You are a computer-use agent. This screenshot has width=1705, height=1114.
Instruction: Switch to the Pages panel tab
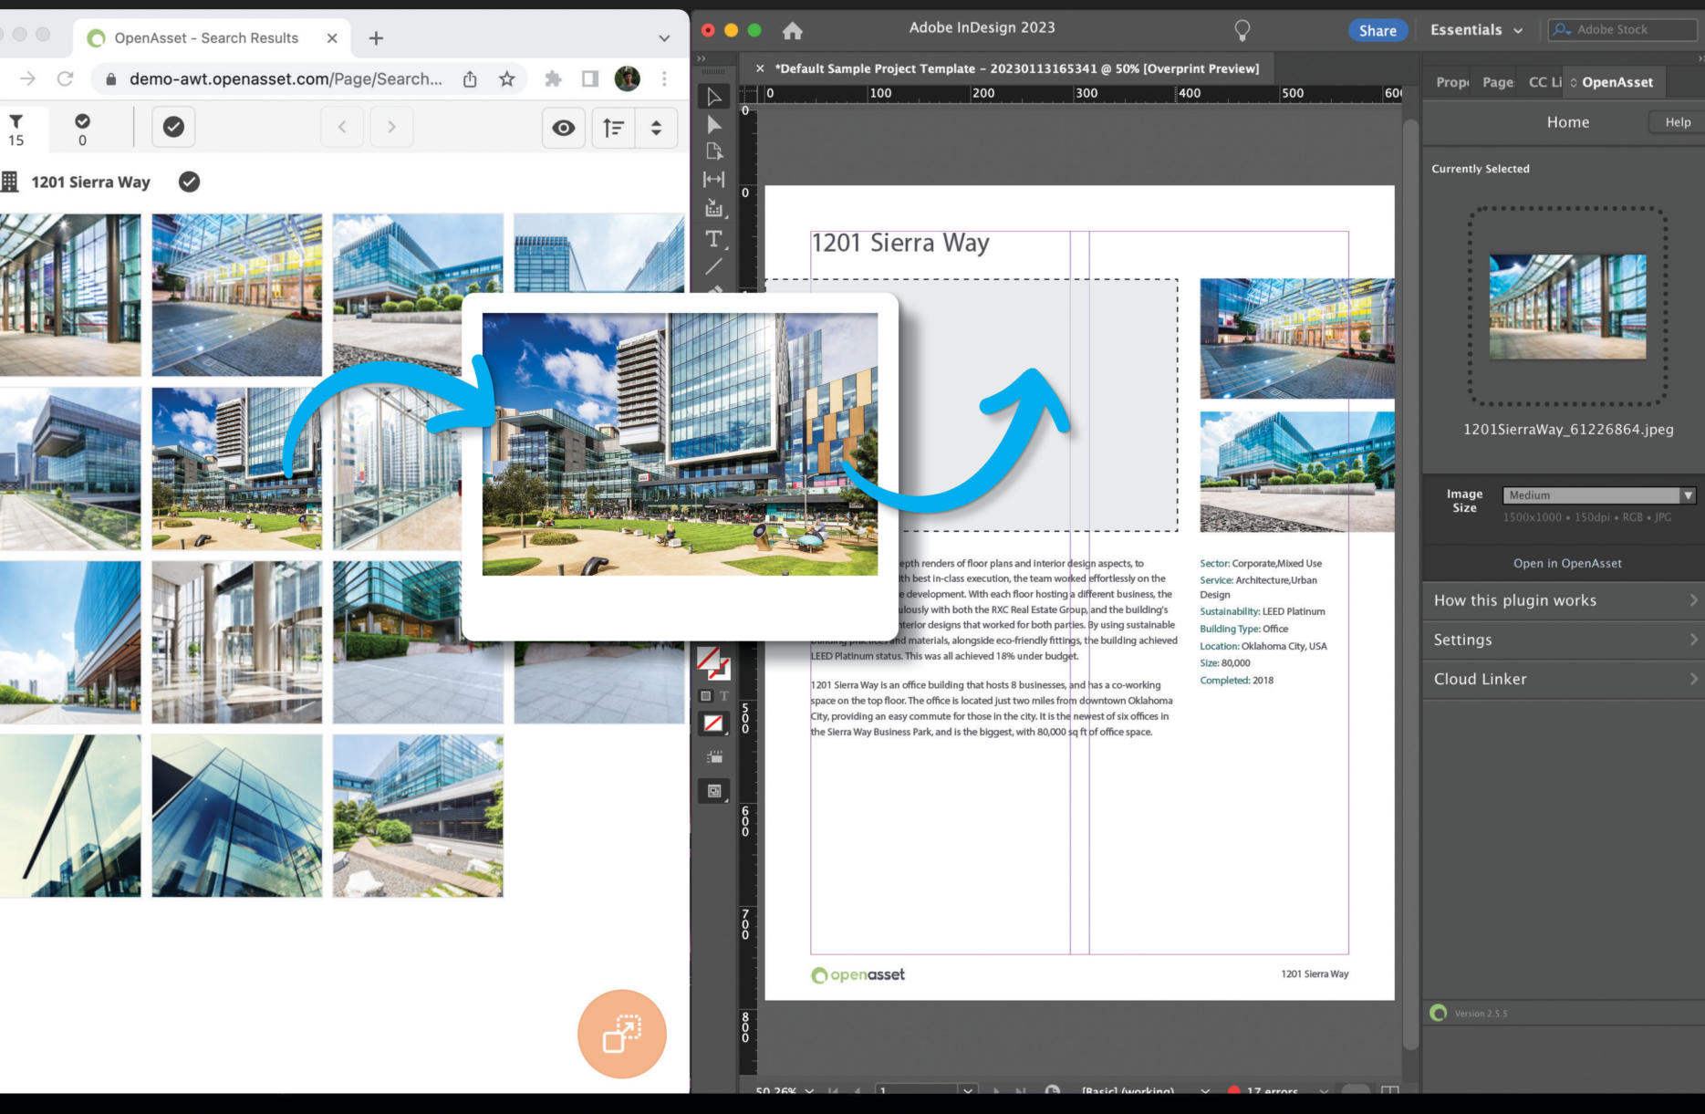pos(1497,82)
